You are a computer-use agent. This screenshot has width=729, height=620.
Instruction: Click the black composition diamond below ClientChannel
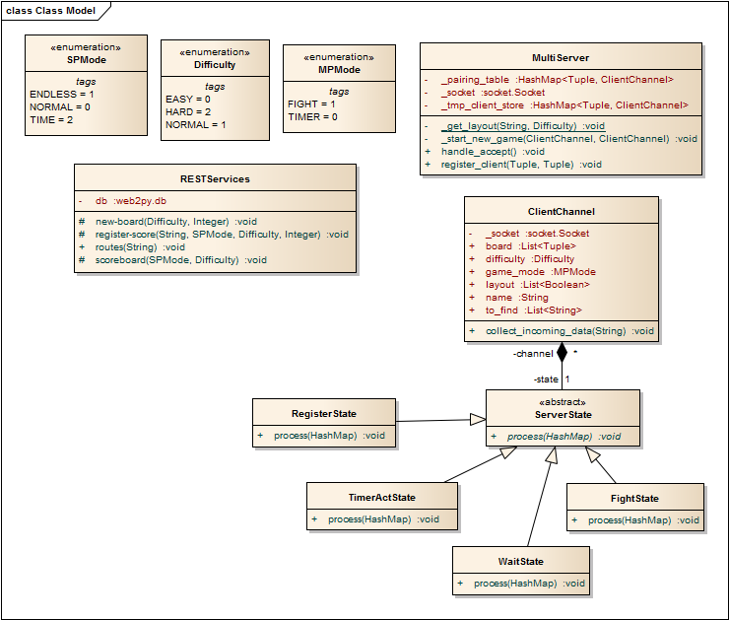(x=562, y=354)
